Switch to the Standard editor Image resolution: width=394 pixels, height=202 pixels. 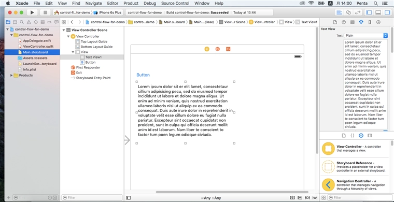click(x=339, y=12)
